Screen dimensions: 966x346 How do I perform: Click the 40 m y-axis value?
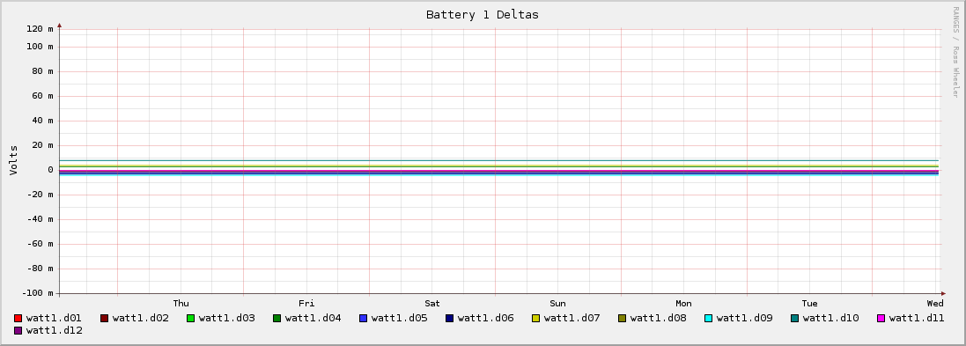click(x=42, y=121)
